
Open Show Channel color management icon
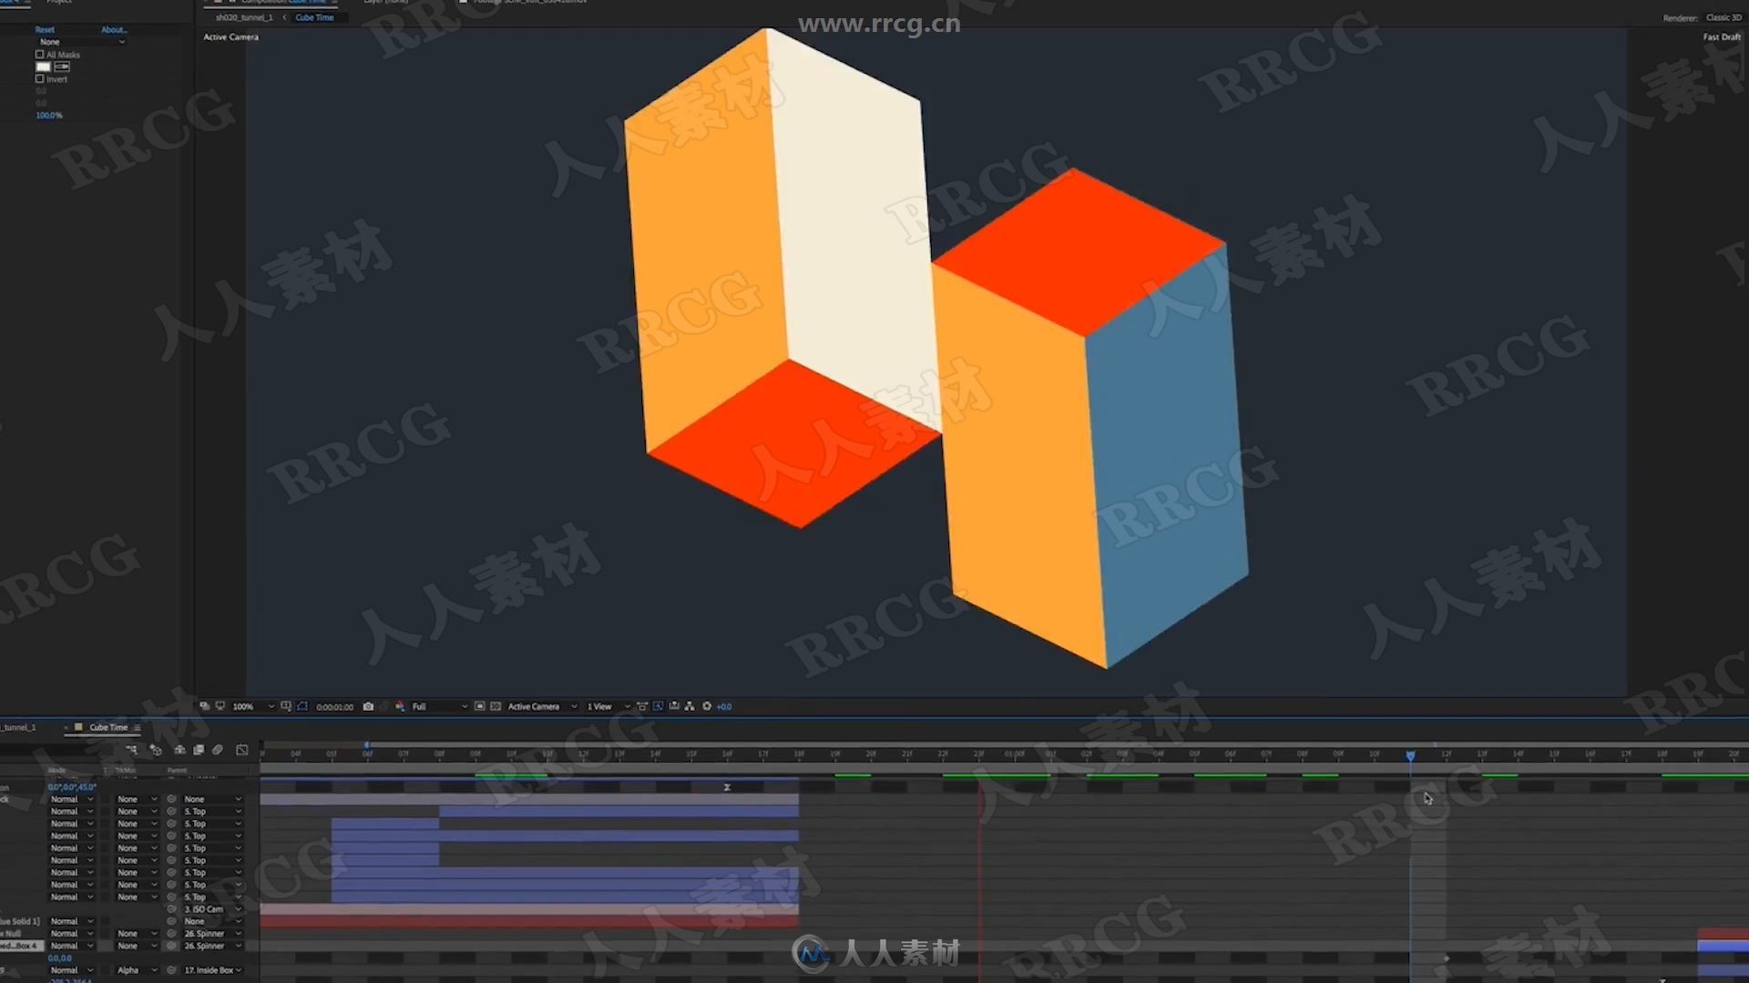pyautogui.click(x=400, y=706)
